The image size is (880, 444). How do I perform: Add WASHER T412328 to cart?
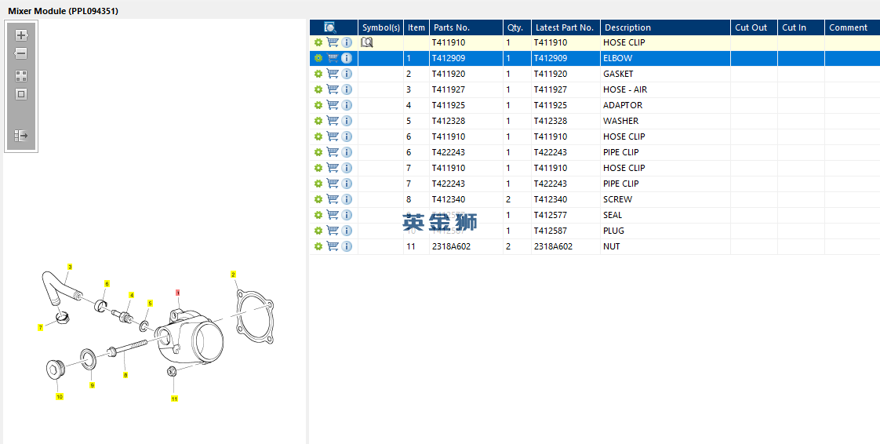click(x=333, y=121)
